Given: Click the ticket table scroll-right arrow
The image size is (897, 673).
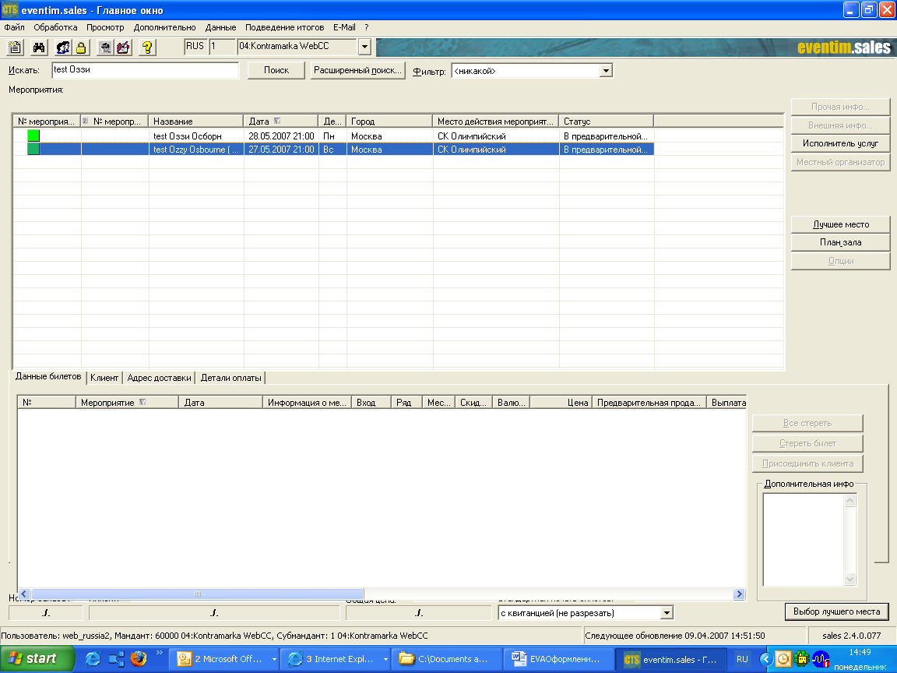Looking at the screenshot, I should pos(739,594).
